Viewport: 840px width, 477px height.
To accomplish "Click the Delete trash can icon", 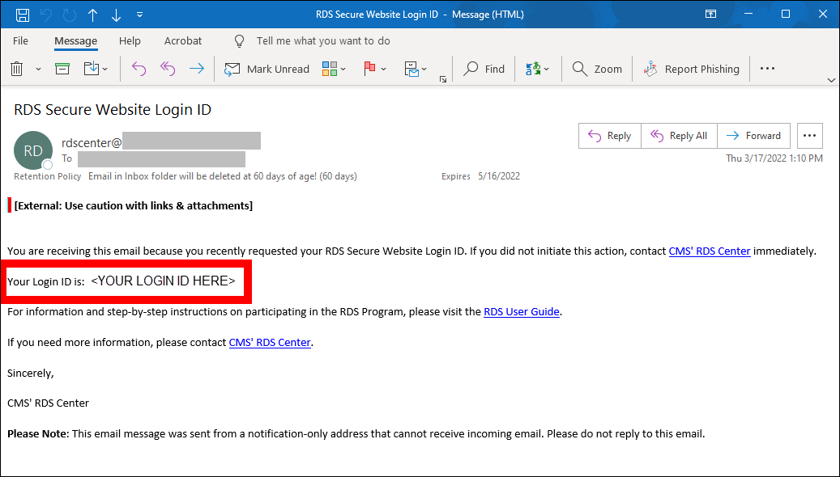I will [17, 69].
